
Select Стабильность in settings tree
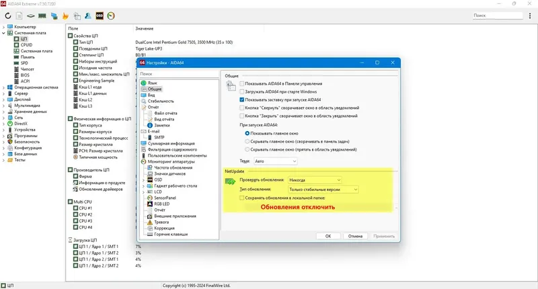pos(161,101)
